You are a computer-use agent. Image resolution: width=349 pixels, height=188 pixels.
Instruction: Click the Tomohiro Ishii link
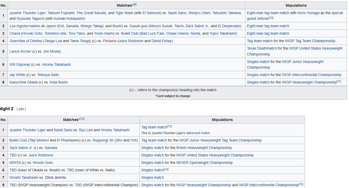pos(55,33)
